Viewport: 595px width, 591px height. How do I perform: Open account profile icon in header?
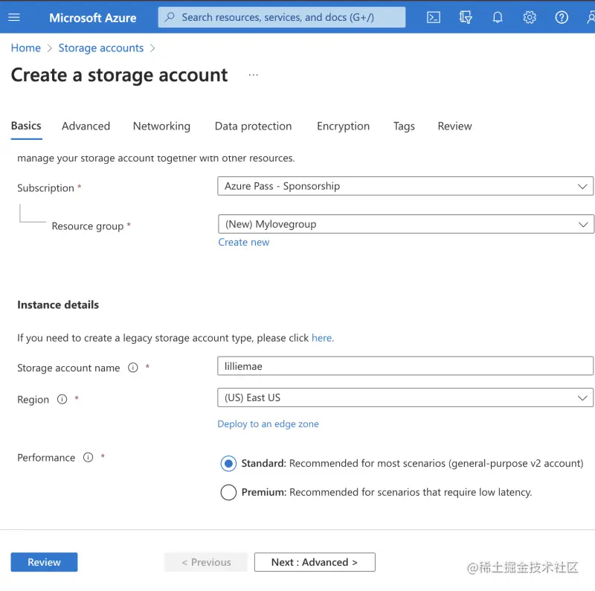[590, 17]
